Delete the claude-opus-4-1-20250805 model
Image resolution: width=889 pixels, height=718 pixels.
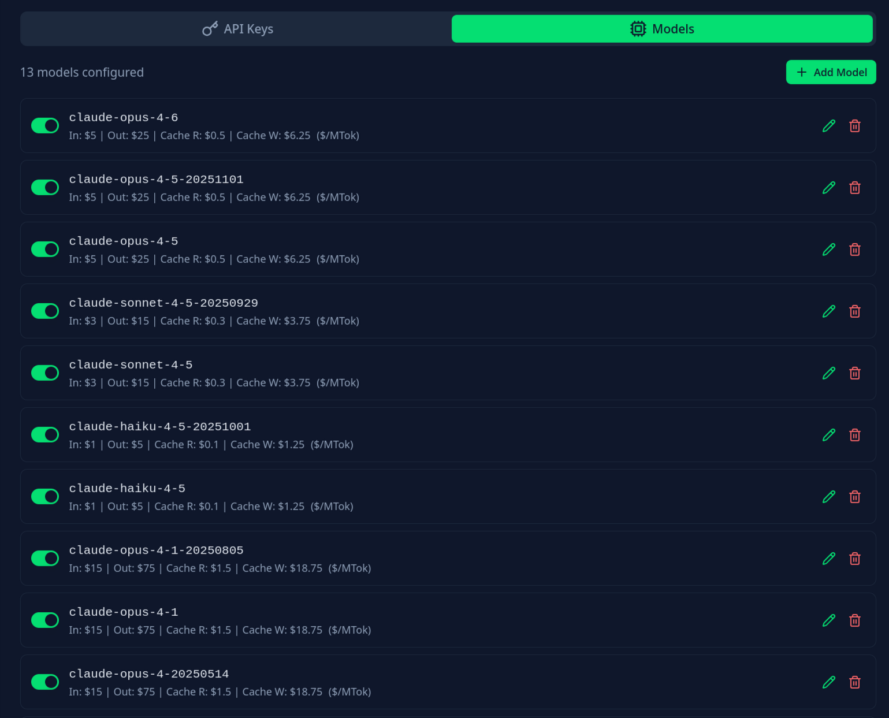point(855,559)
